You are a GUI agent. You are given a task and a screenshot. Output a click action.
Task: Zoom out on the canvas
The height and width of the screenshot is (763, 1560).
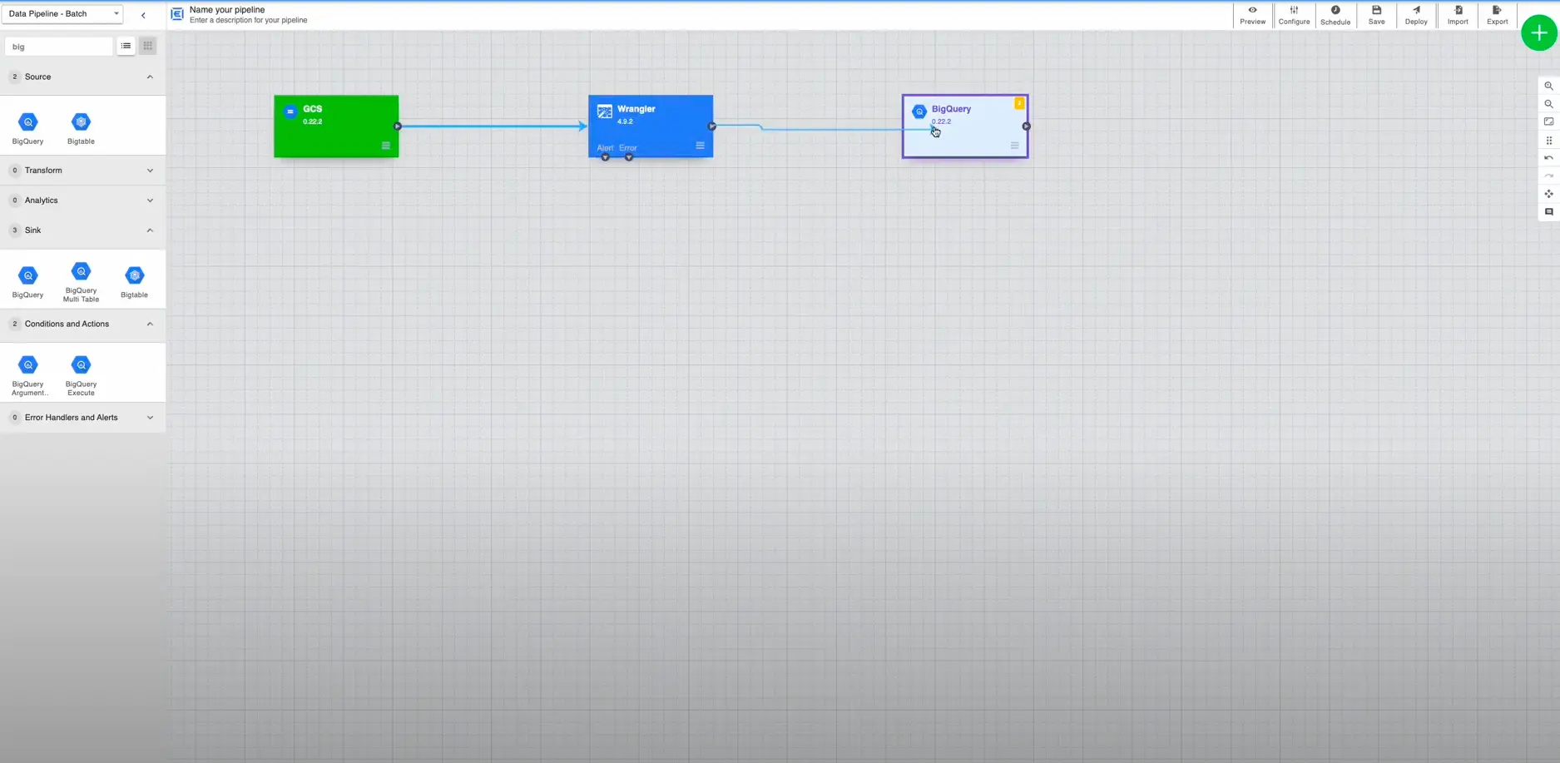tap(1548, 104)
